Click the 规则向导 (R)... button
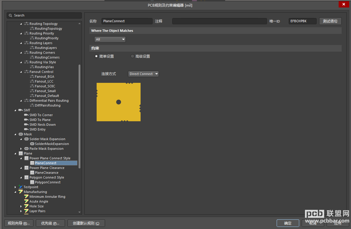This screenshot has height=229, width=351. tap(19, 223)
